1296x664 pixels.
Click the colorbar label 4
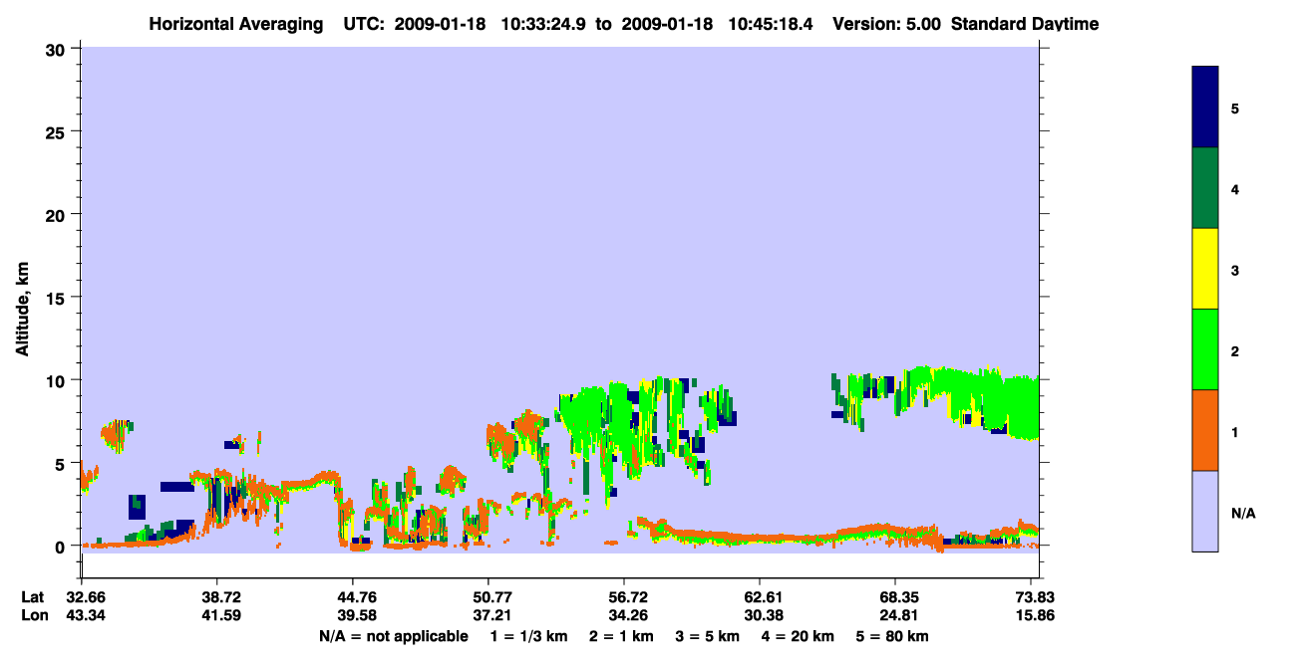point(1235,189)
